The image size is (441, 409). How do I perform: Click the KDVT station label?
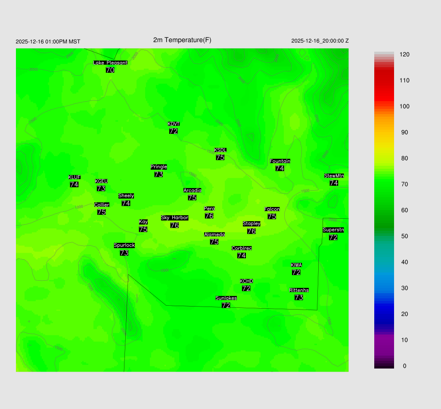pos(174,124)
